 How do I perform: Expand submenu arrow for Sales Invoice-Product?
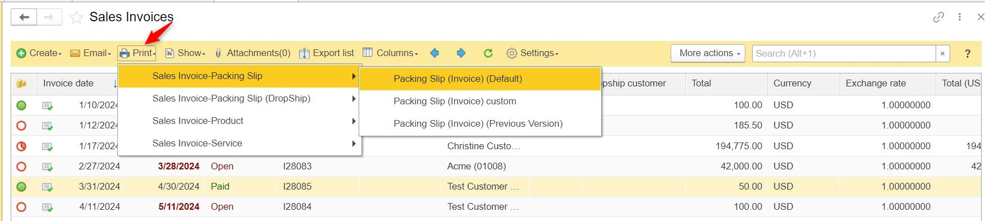click(x=354, y=121)
